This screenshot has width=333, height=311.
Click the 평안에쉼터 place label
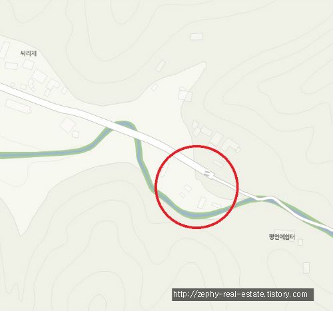(x=282, y=237)
